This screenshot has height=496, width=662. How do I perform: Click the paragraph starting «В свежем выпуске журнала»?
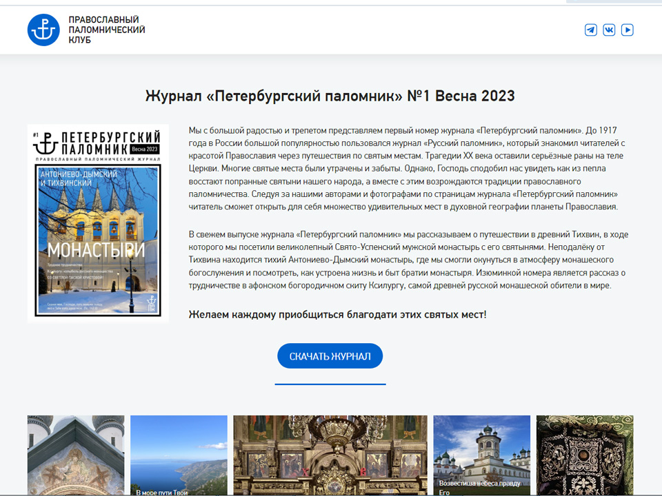click(x=407, y=260)
